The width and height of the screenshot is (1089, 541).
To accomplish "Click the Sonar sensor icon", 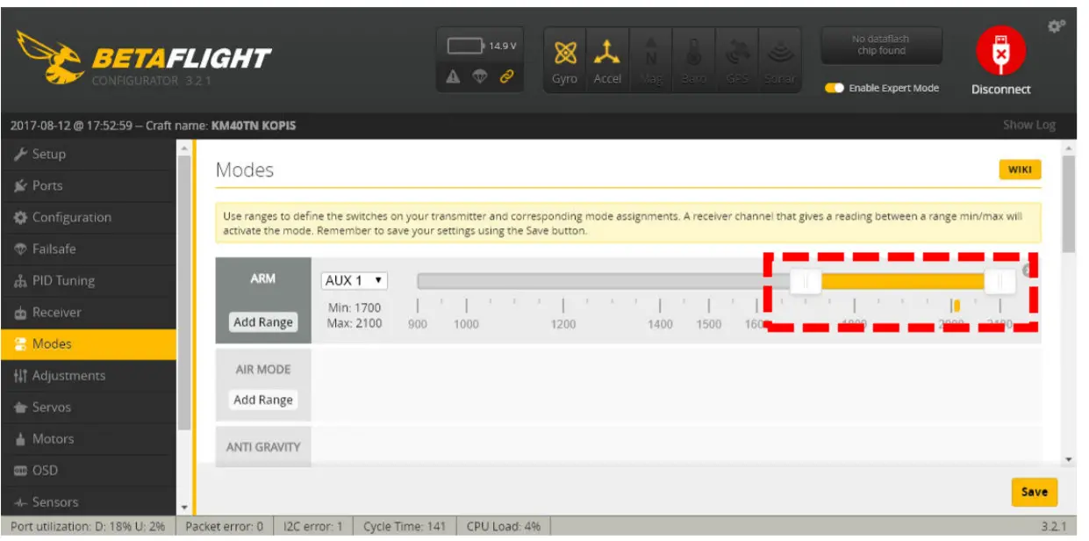I will click(778, 61).
